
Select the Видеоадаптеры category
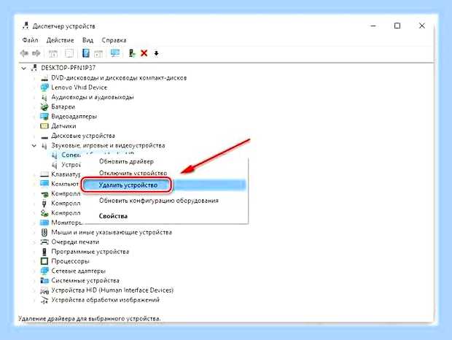click(74, 117)
